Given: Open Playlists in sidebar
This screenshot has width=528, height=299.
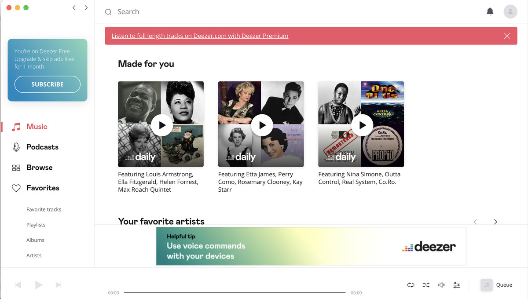Looking at the screenshot, I should [36, 225].
